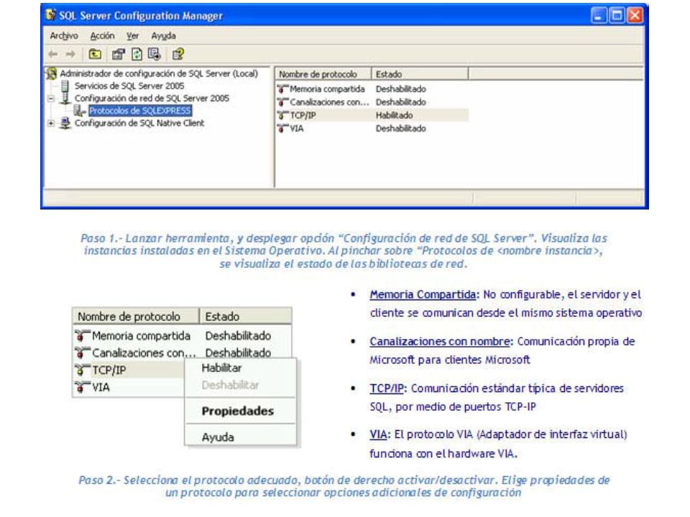The height and width of the screenshot is (517, 690).
Task: Click Canalizaciones con... icon in lower protocol list
Action: [x=82, y=353]
